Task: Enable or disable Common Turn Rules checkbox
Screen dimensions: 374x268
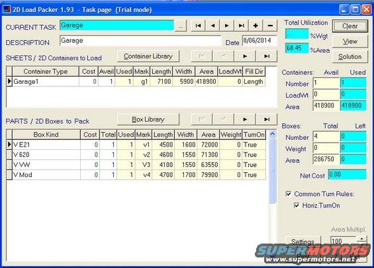Action: tap(289, 194)
